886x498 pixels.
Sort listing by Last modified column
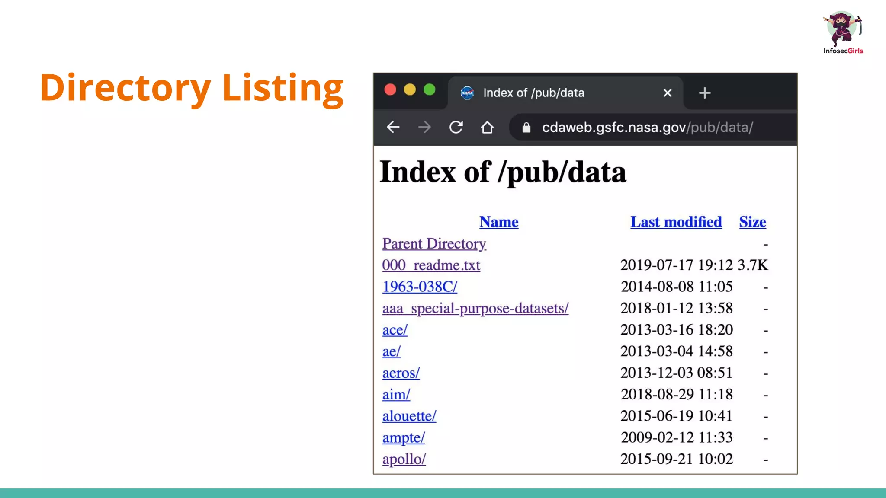click(x=676, y=222)
